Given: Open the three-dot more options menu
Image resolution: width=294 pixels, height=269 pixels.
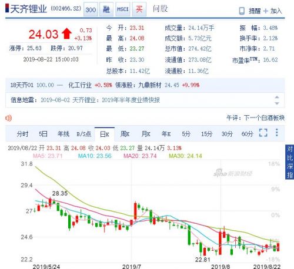Looking at the screenshot, I should 276,133.
